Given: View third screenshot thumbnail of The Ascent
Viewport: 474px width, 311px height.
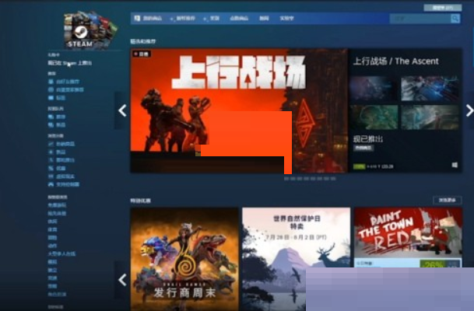Looking at the screenshot, I should [374, 117].
